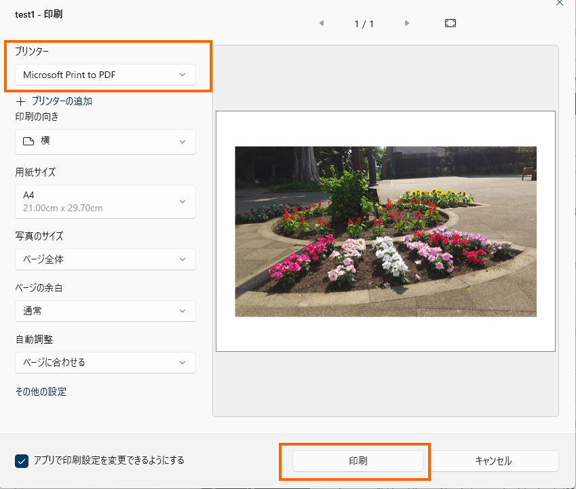The height and width of the screenshot is (489, 576).
Task: Close the print dialog with the X
Action: click(560, 3)
